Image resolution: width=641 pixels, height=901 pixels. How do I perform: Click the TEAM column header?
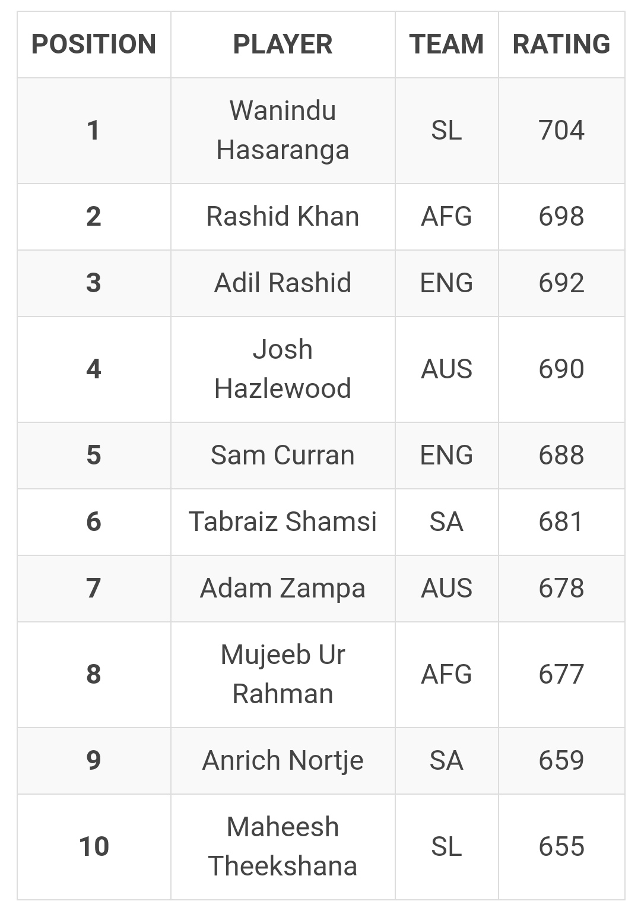pyautogui.click(x=446, y=44)
